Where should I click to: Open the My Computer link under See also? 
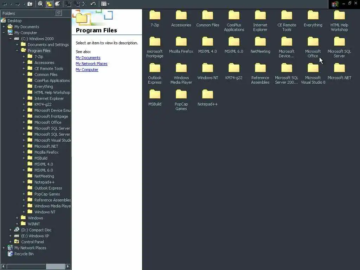(x=87, y=70)
